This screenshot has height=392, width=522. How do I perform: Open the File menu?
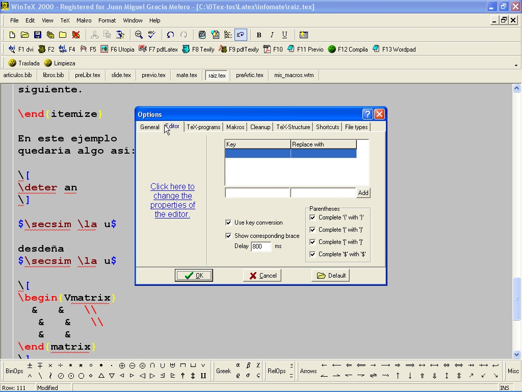pyautogui.click(x=14, y=20)
